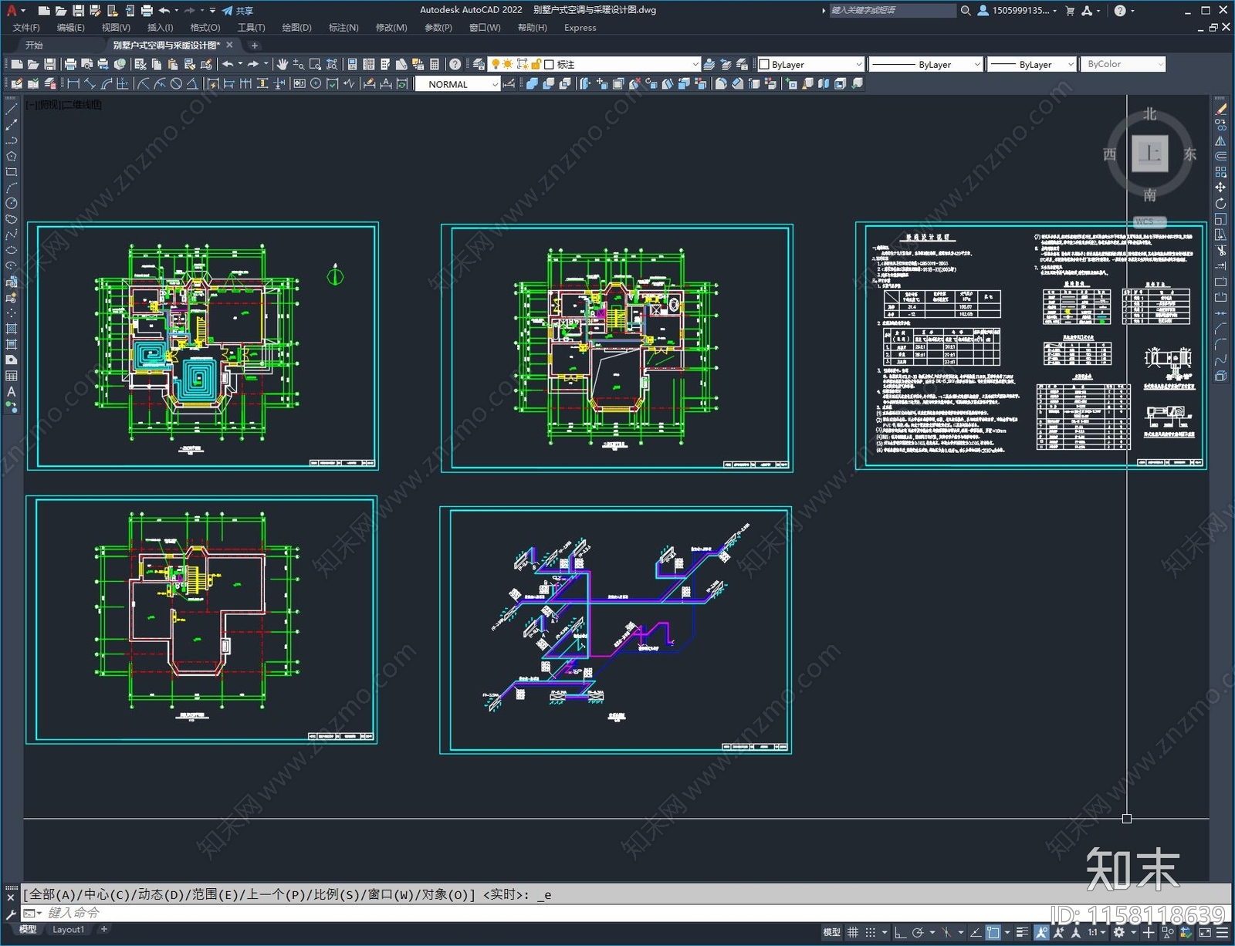The height and width of the screenshot is (946, 1235).
Task: Select the Polygon drawing tool
Action: pos(11,157)
